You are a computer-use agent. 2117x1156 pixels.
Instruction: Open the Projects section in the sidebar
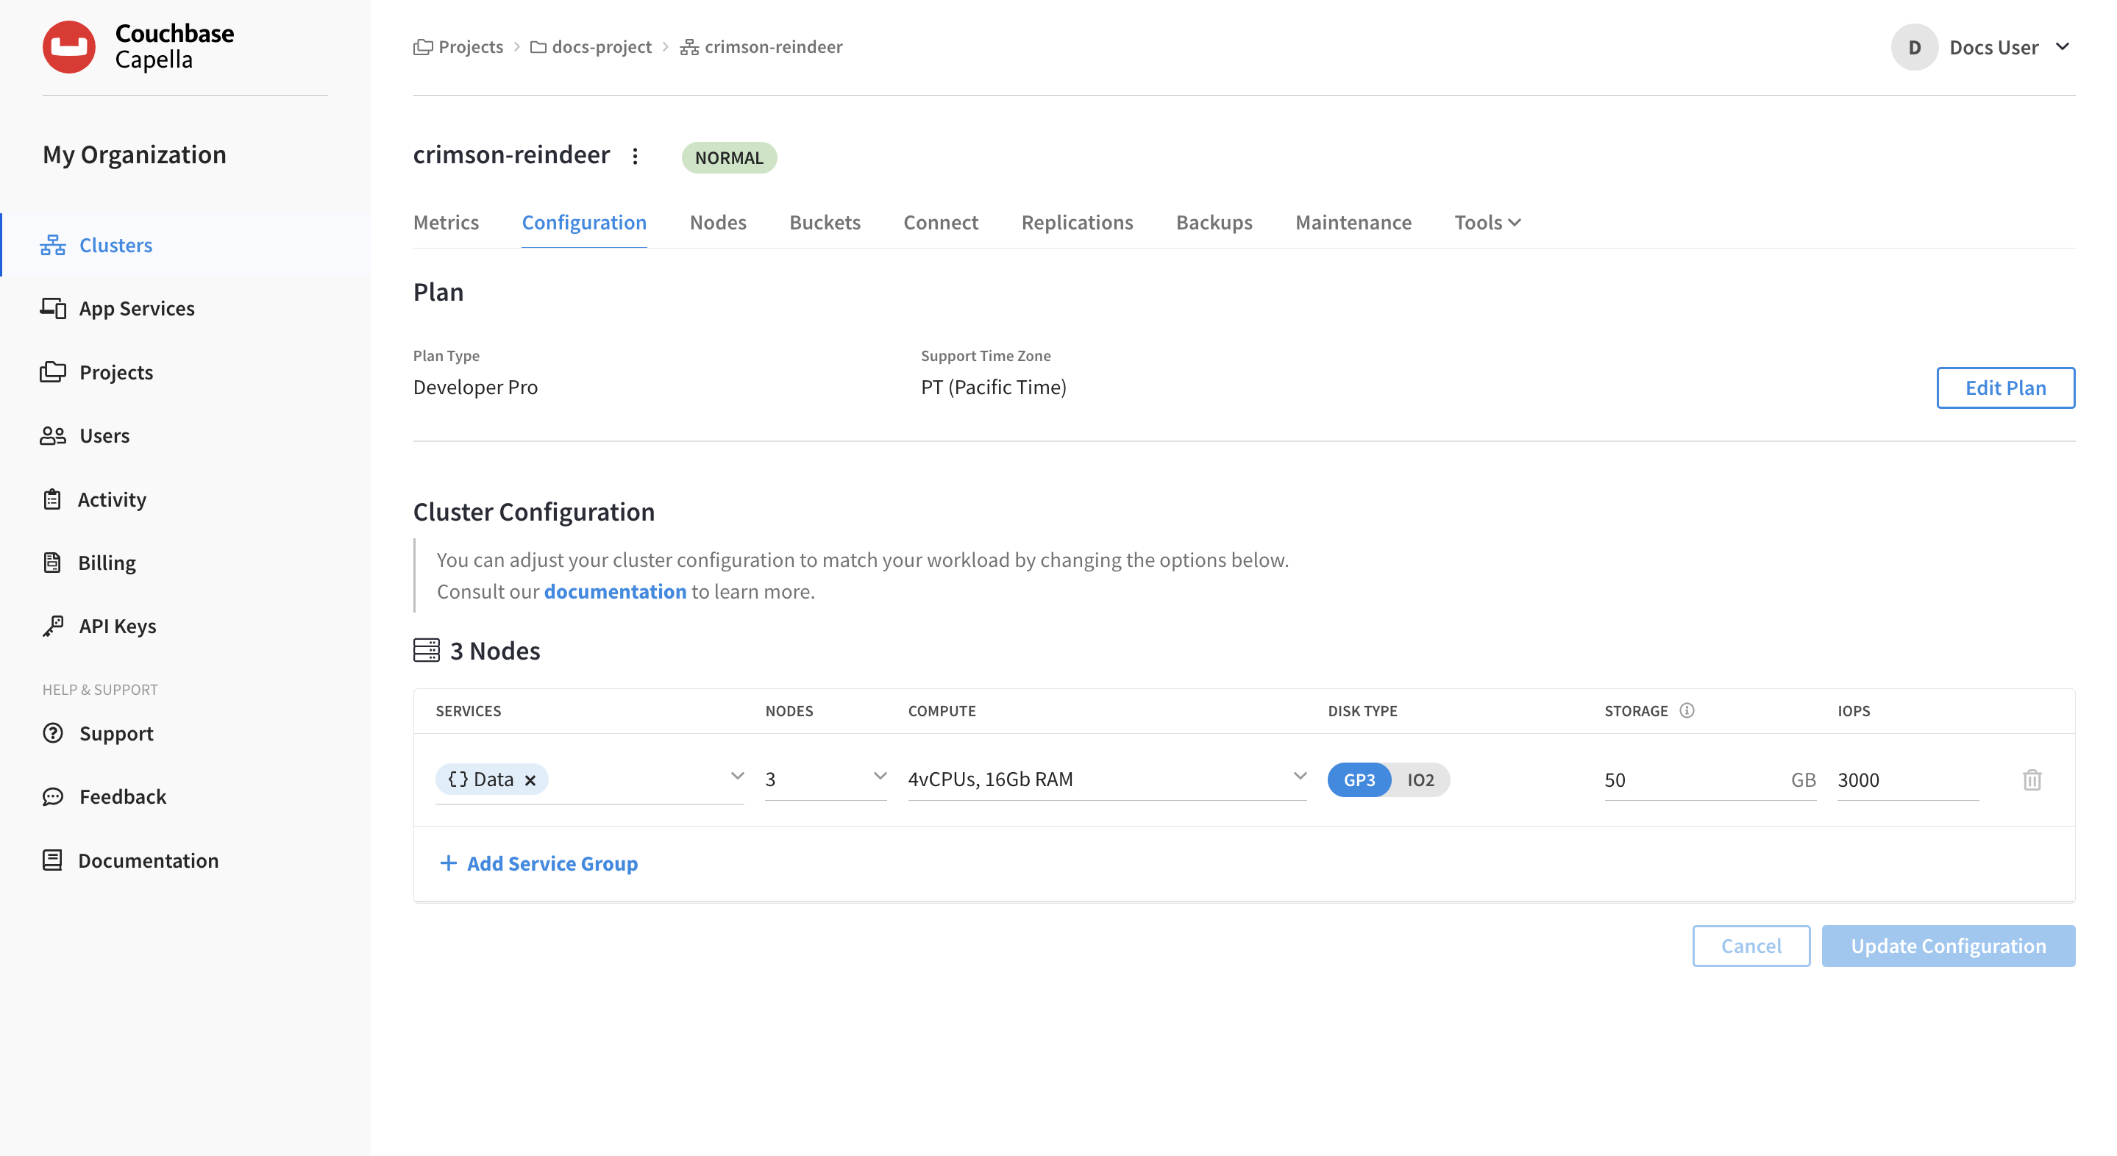click(x=116, y=371)
